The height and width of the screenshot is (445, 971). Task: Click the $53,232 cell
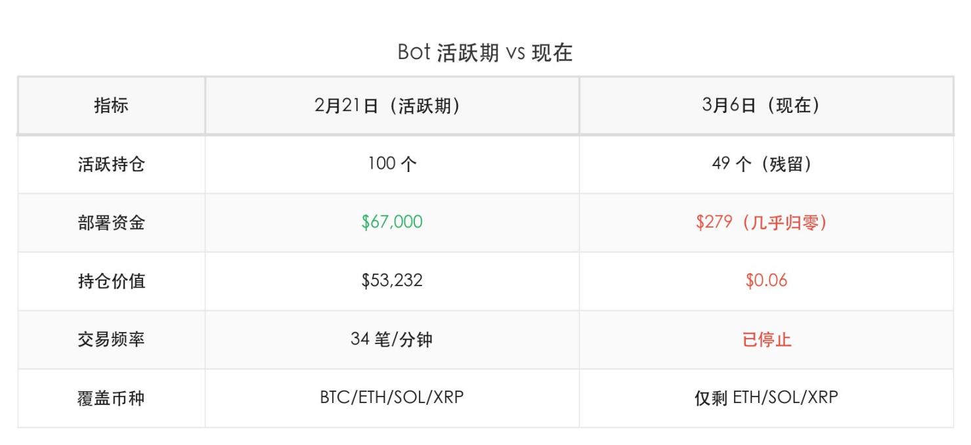[391, 281]
